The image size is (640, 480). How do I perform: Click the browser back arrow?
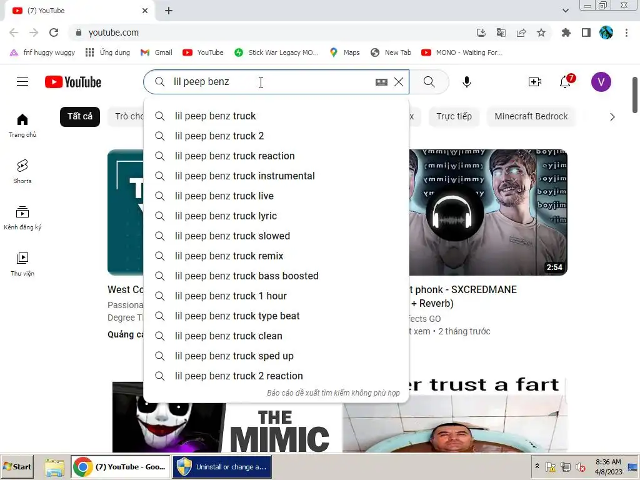[14, 32]
